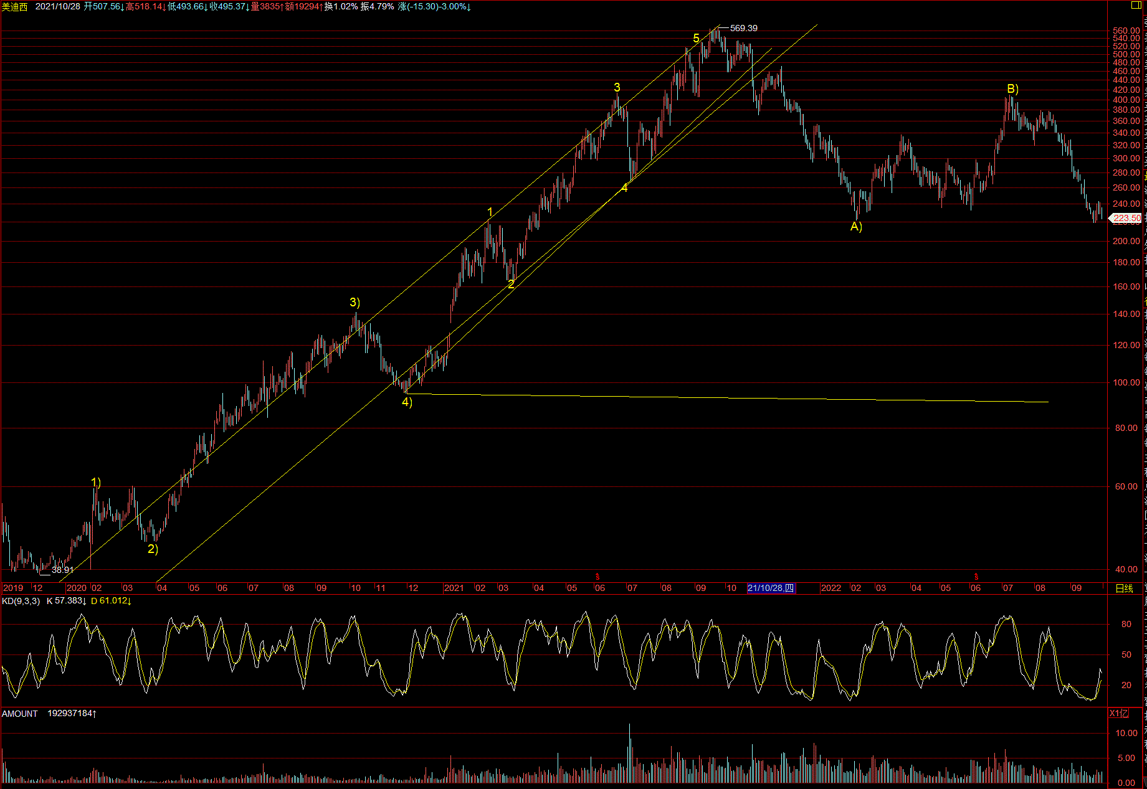Click the 560.00 price axis label
The image size is (1147, 789).
(x=1126, y=31)
